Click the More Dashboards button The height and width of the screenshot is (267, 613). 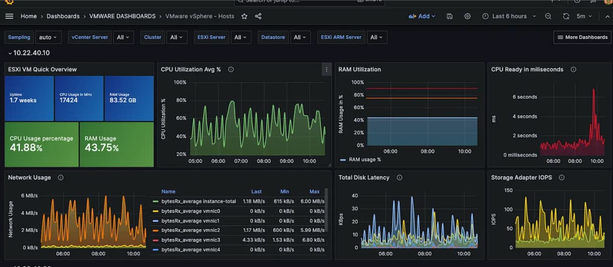coord(581,37)
